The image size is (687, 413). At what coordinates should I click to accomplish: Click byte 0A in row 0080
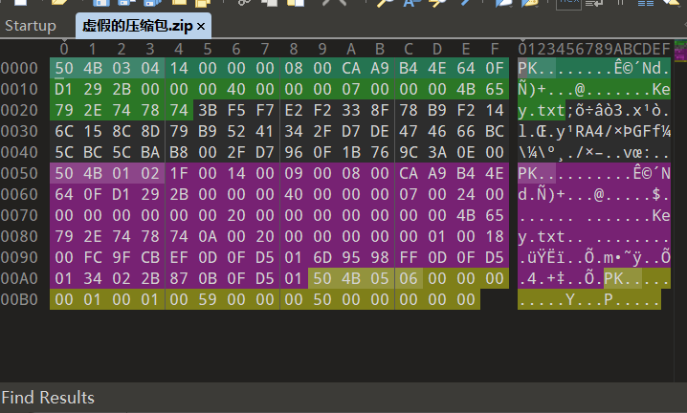pyautogui.click(x=208, y=236)
